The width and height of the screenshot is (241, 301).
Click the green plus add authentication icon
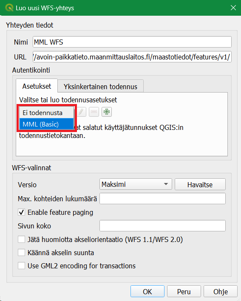coord(107,112)
